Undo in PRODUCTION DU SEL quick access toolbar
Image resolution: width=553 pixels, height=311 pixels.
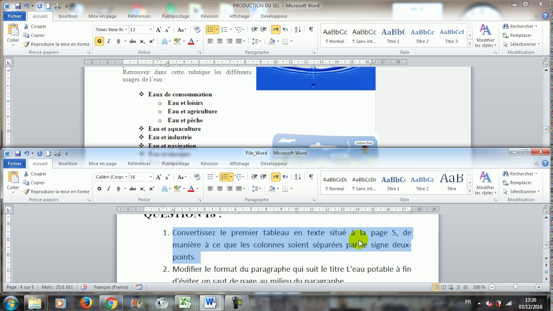26,6
